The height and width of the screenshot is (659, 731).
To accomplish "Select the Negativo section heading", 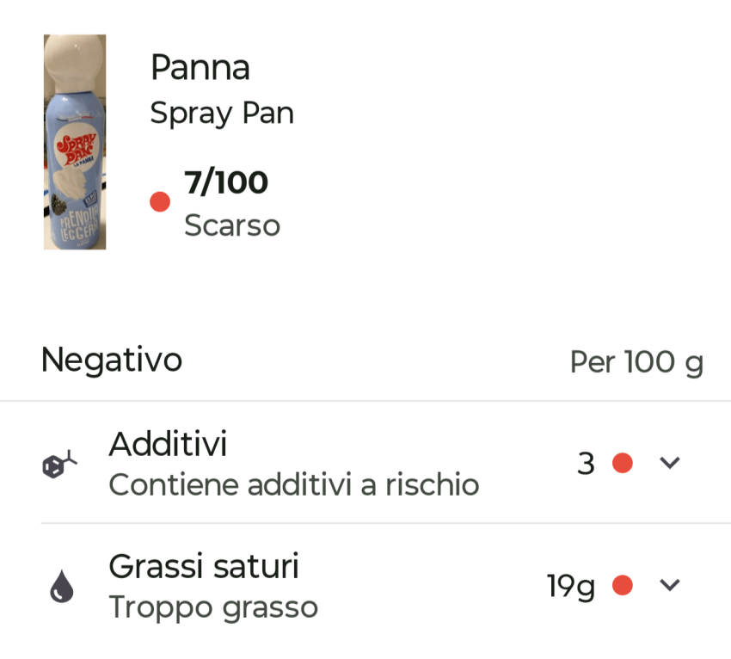I will pos(112,360).
